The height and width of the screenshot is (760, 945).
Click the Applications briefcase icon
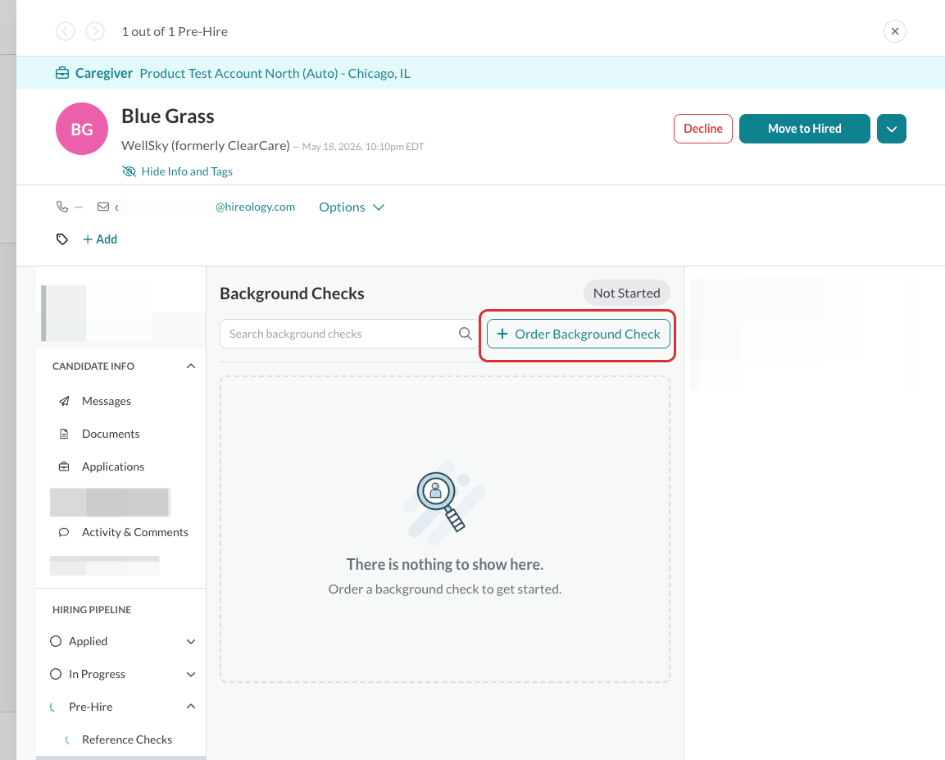pyautogui.click(x=64, y=466)
